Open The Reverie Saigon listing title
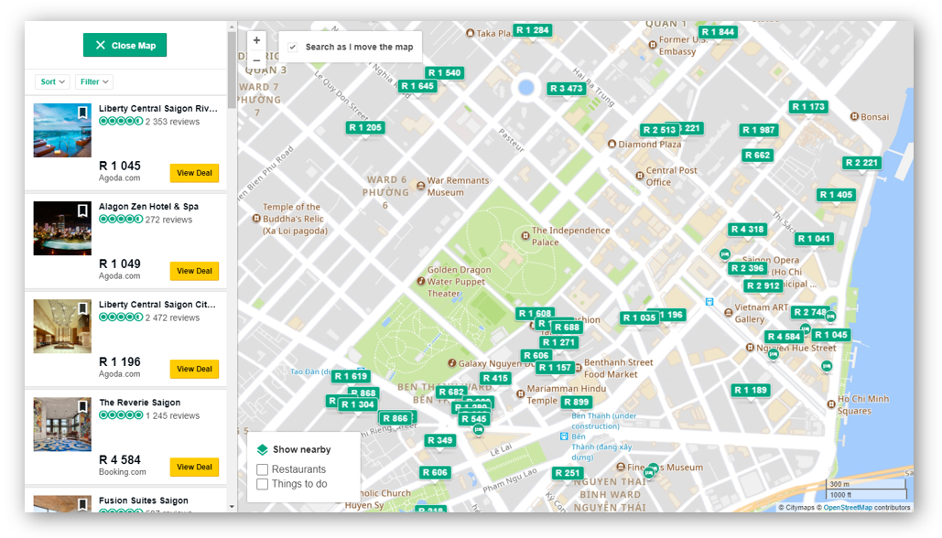Viewport: 942px width, 538px height. [139, 403]
